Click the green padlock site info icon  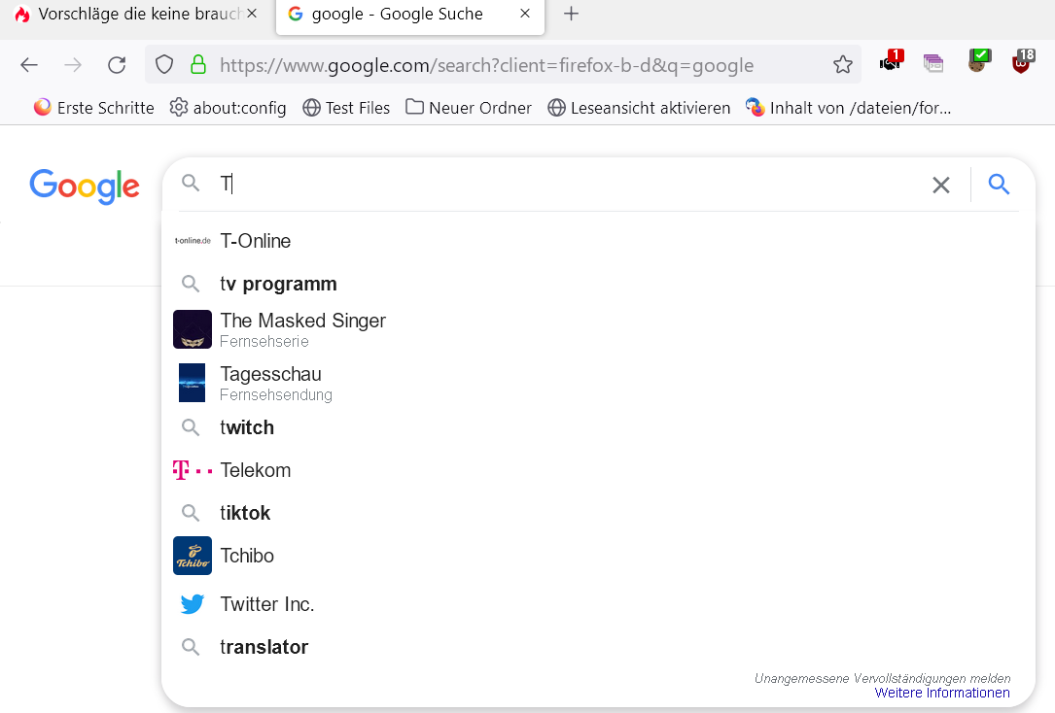pos(197,64)
